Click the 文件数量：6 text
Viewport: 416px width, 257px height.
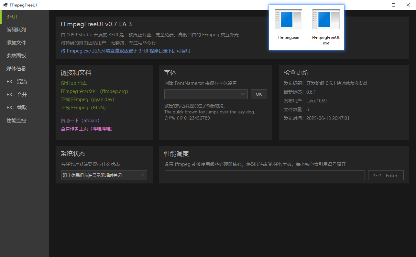pyautogui.click(x=296, y=110)
